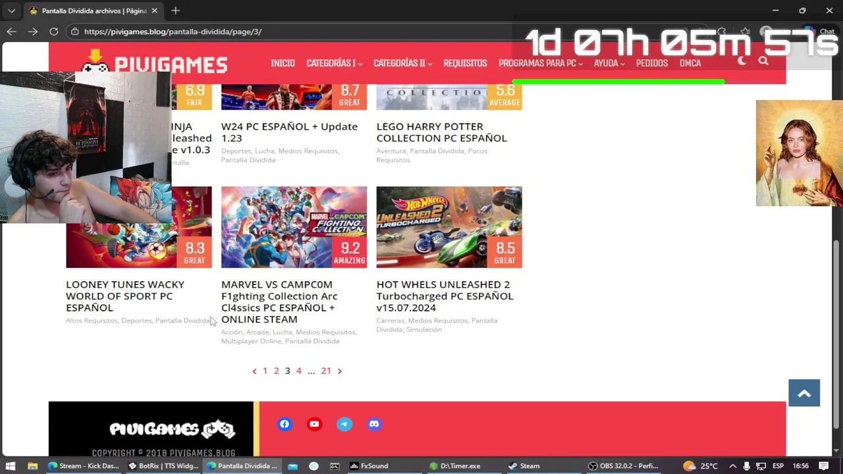Viewport: 843px width, 474px height.
Task: Jump to last page 21
Action: pyautogui.click(x=326, y=371)
